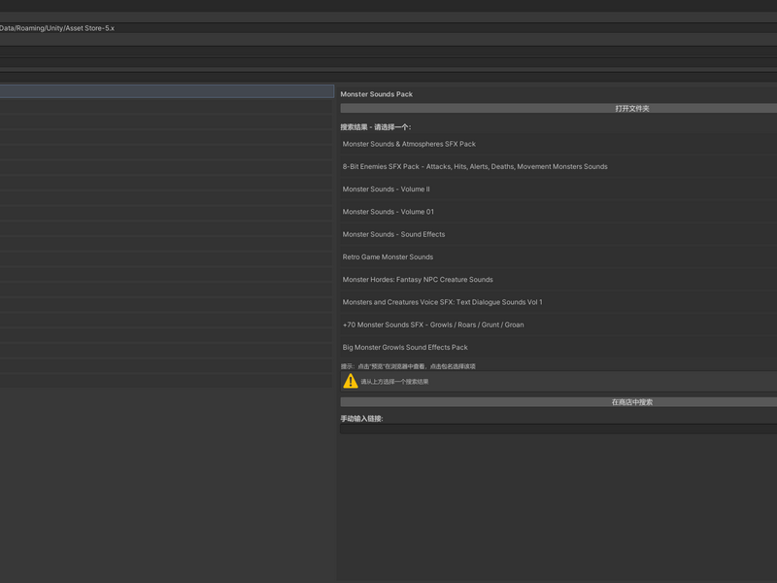The image size is (777, 583).
Task: Select the highlighted row in left list
Action: (167, 91)
